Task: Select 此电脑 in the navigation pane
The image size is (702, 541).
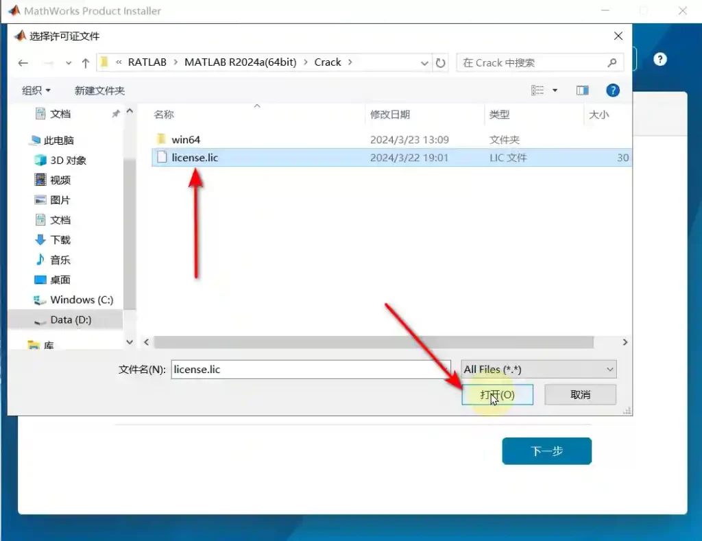Action: [x=58, y=140]
